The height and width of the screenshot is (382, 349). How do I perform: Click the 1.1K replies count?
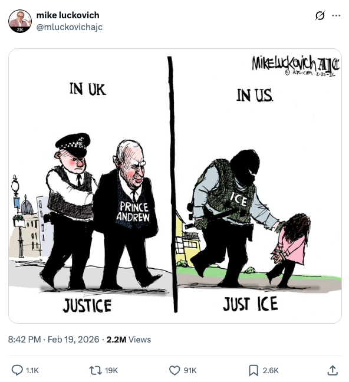coord(32,371)
